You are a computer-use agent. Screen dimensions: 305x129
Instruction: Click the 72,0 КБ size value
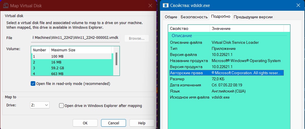[218, 79]
